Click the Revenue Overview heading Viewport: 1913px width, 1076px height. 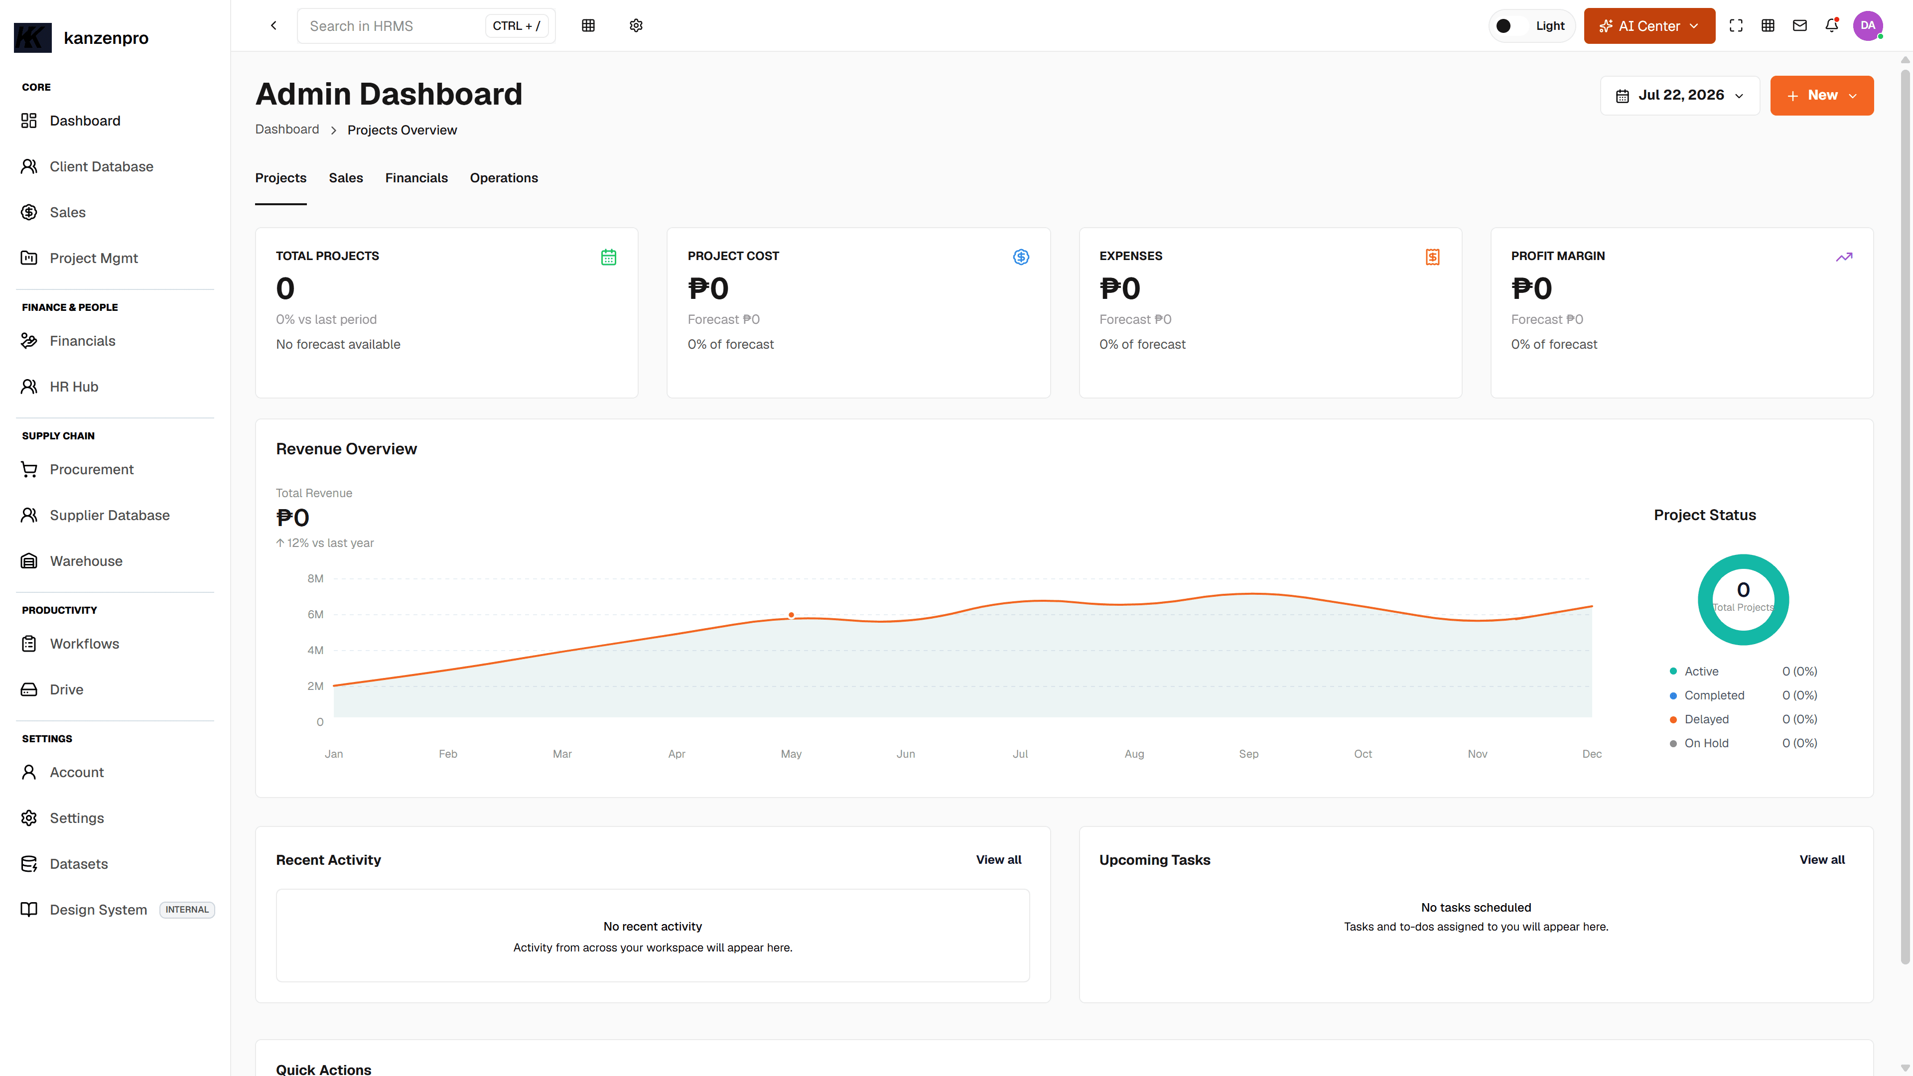coord(347,448)
